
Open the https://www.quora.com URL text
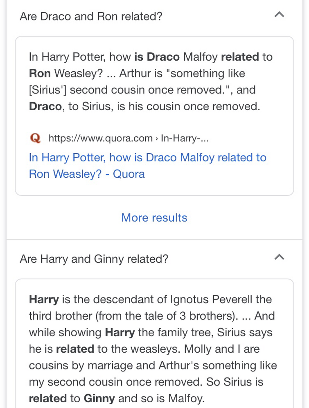coord(101,138)
